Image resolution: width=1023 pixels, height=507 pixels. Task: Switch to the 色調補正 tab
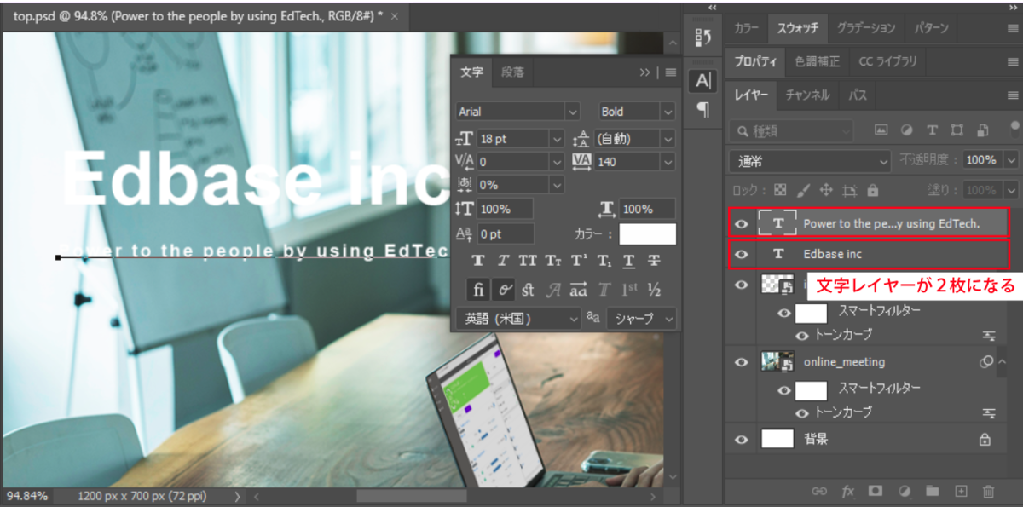[x=818, y=61]
